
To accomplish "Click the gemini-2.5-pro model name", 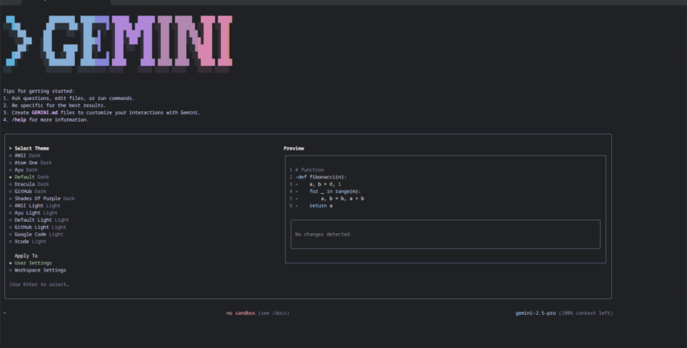I will [536, 313].
